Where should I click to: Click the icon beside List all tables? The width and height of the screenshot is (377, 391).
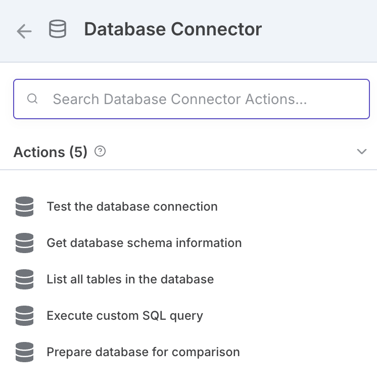[x=24, y=279]
